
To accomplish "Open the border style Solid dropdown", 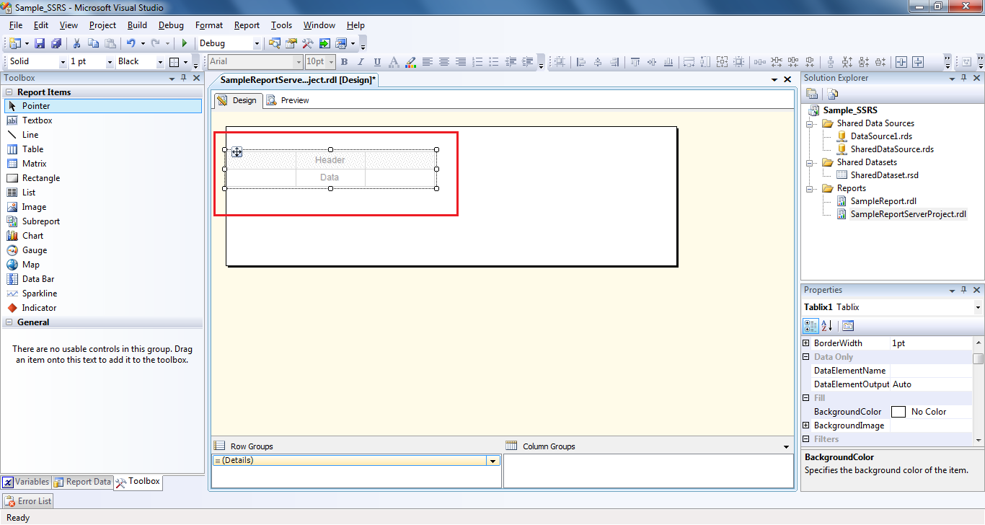I will pyautogui.click(x=63, y=62).
